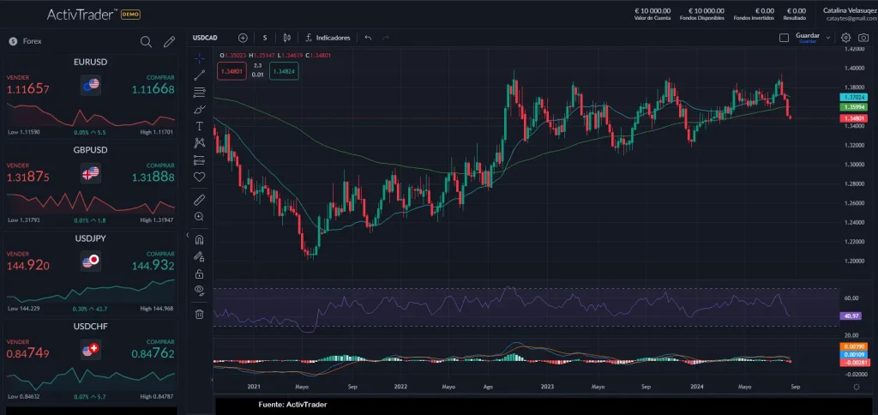
Task: Toggle the magnet snap mode
Action: (x=200, y=239)
